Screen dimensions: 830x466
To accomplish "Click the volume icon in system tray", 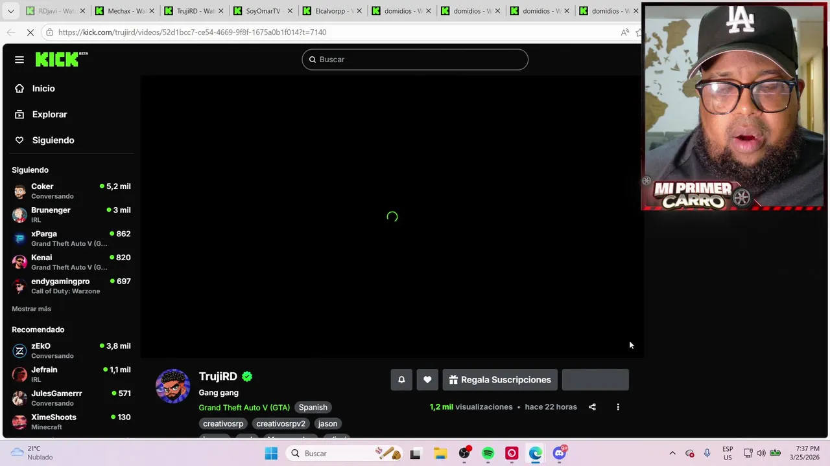I will click(761, 454).
